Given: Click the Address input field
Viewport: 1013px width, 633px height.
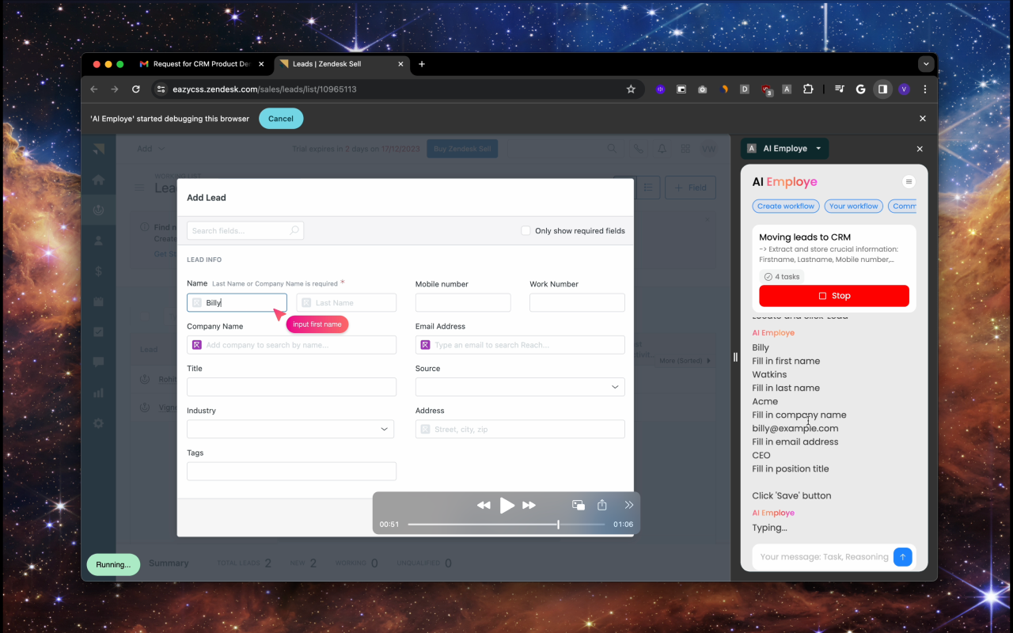Looking at the screenshot, I should pos(520,429).
